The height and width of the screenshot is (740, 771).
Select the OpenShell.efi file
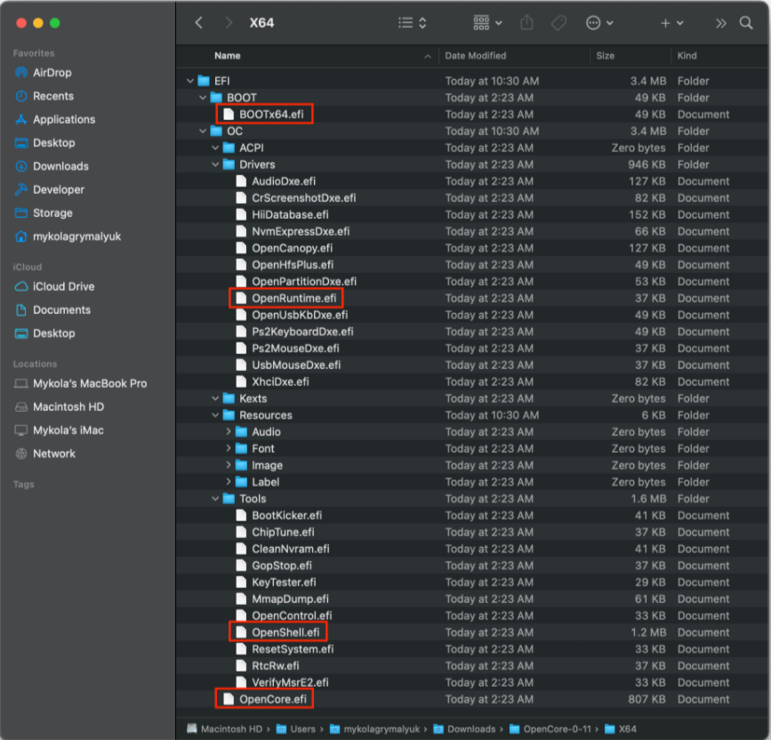pyautogui.click(x=285, y=632)
